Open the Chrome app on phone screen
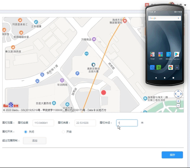Screen dimensions: 190x168 [x=170, y=67]
